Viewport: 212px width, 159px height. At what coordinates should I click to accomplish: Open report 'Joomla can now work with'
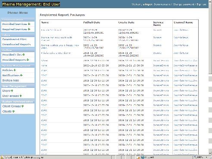[x=56, y=39]
